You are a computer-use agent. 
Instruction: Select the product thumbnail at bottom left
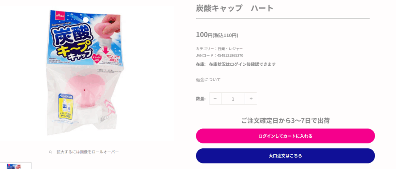pos(15,166)
